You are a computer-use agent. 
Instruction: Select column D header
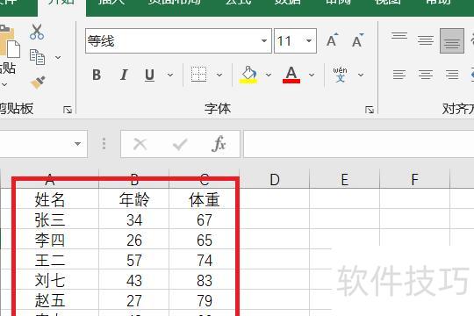tap(275, 179)
